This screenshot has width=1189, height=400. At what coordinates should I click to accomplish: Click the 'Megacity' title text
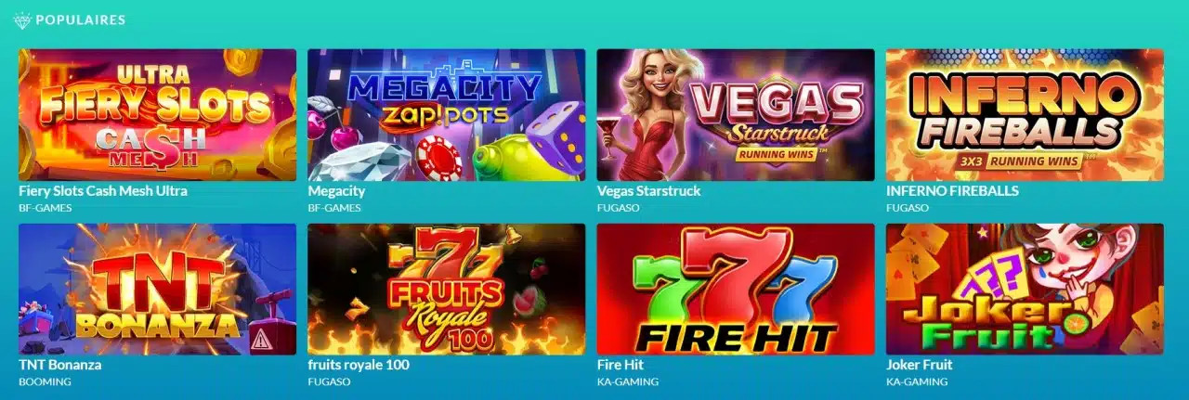(336, 191)
